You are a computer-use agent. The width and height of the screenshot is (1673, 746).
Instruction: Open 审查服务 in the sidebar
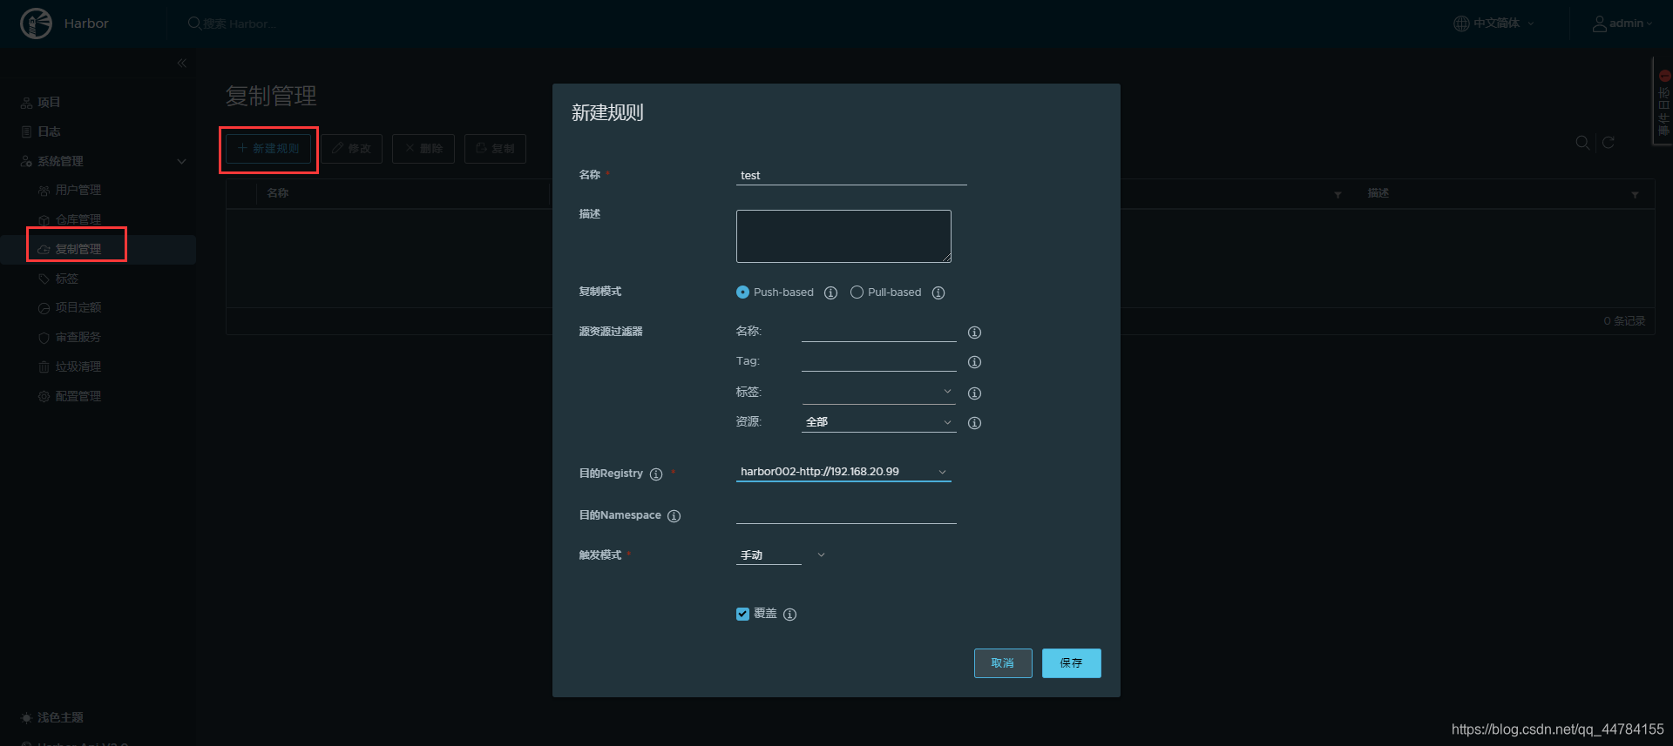pyautogui.click(x=78, y=338)
